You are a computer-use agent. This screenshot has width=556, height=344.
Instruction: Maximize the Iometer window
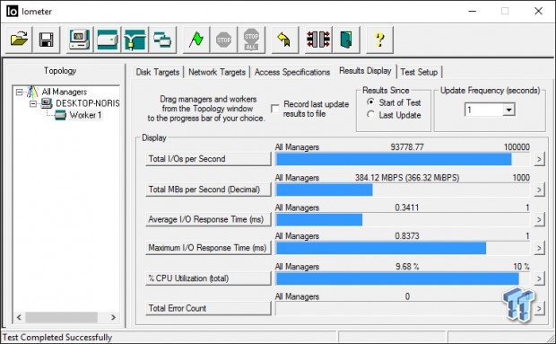pyautogui.click(x=505, y=11)
